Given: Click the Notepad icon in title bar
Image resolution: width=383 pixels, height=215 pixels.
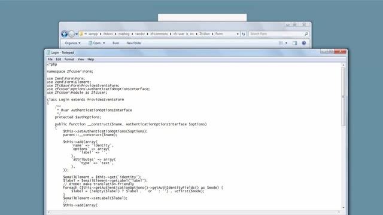Looking at the screenshot, I should (48, 53).
